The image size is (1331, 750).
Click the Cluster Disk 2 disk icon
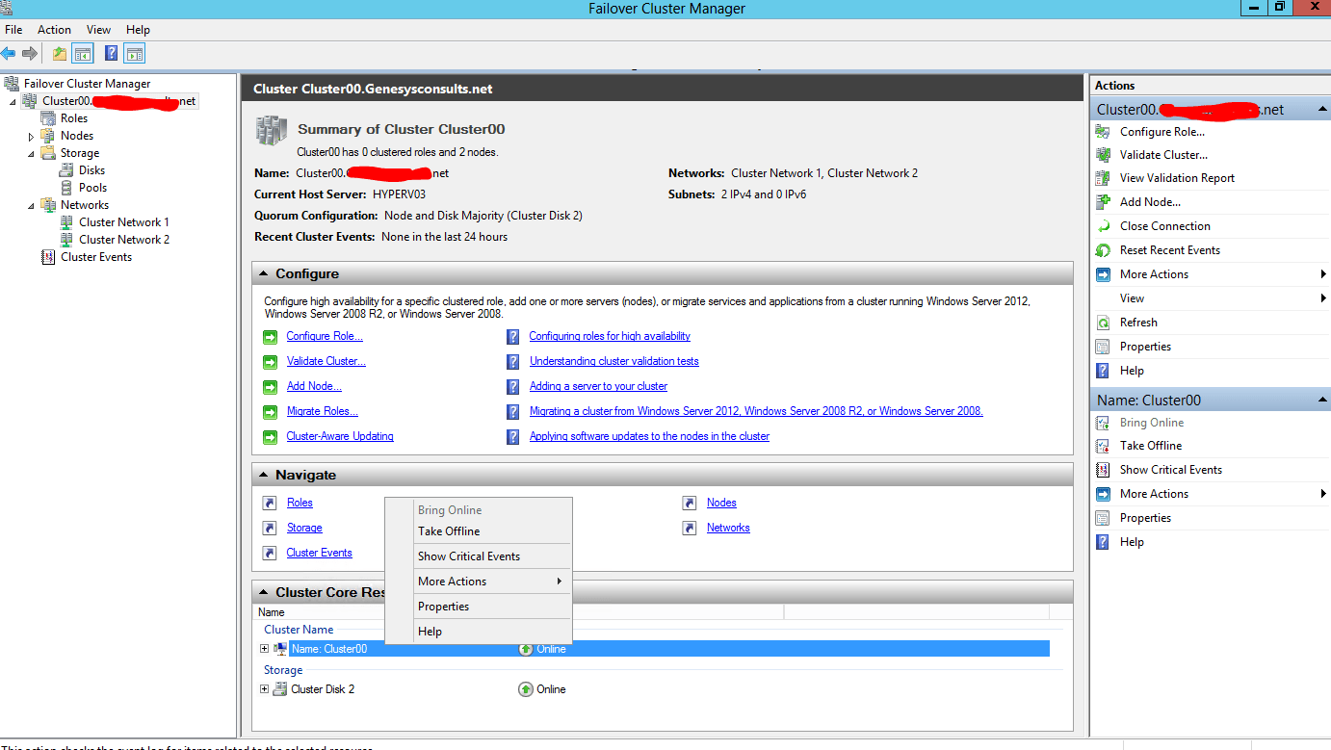pyautogui.click(x=280, y=689)
